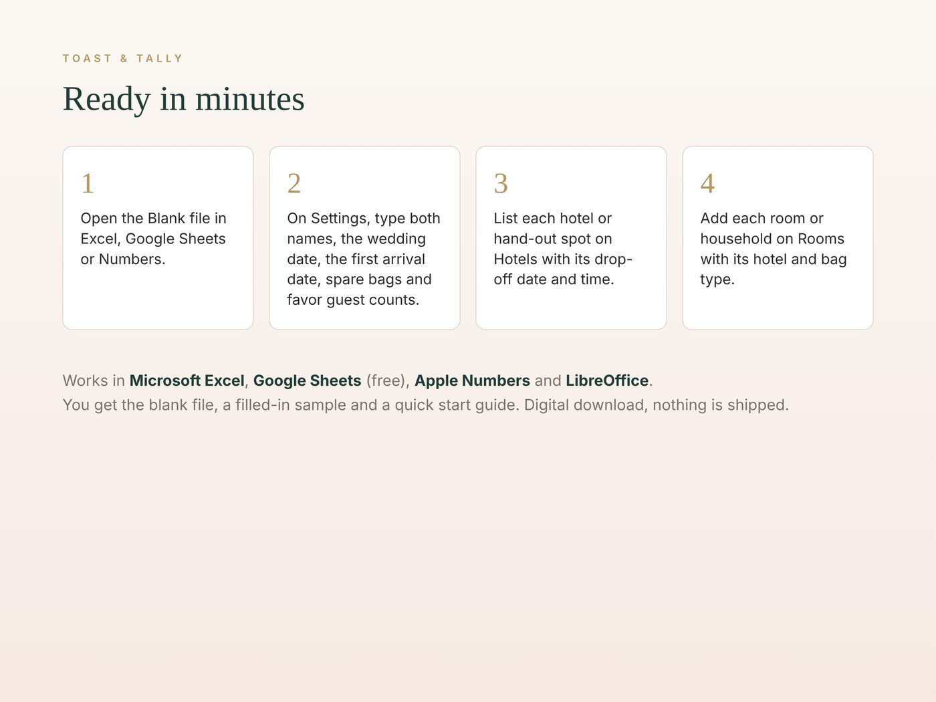Select the step number 1
Viewport: 936px width, 702px height.
pos(88,183)
